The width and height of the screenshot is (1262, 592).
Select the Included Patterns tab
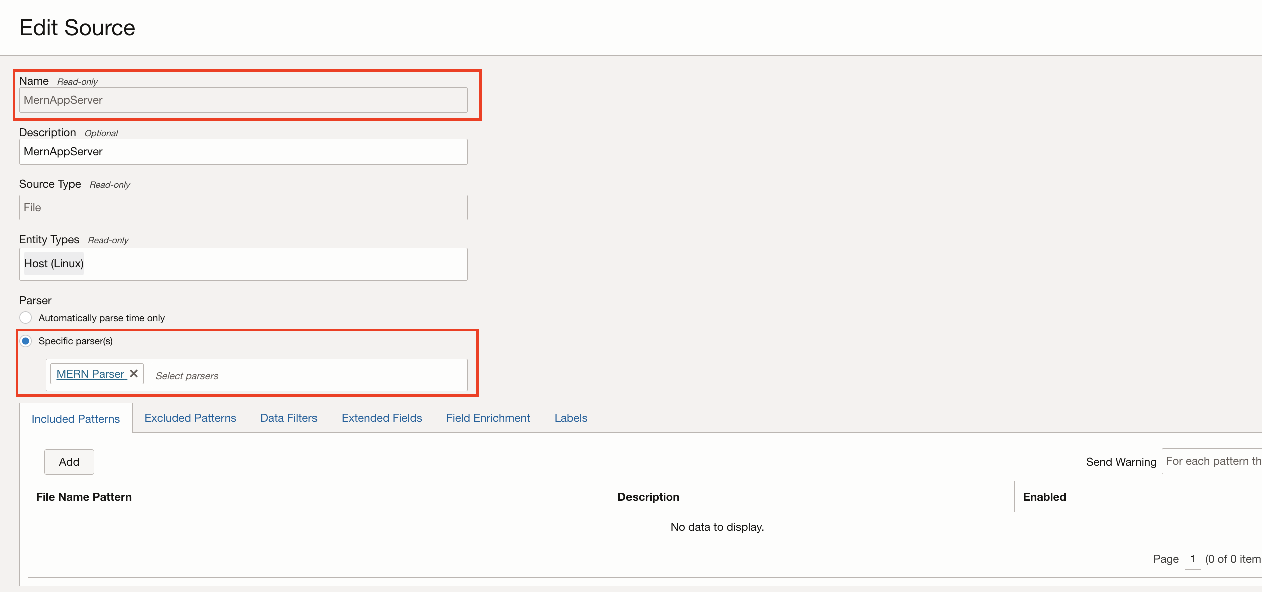point(75,418)
